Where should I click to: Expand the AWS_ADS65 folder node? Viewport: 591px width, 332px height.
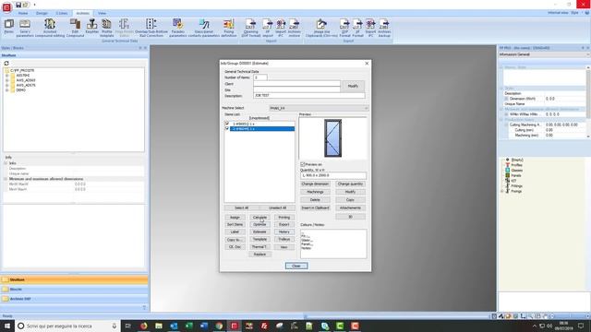[x=6, y=80]
